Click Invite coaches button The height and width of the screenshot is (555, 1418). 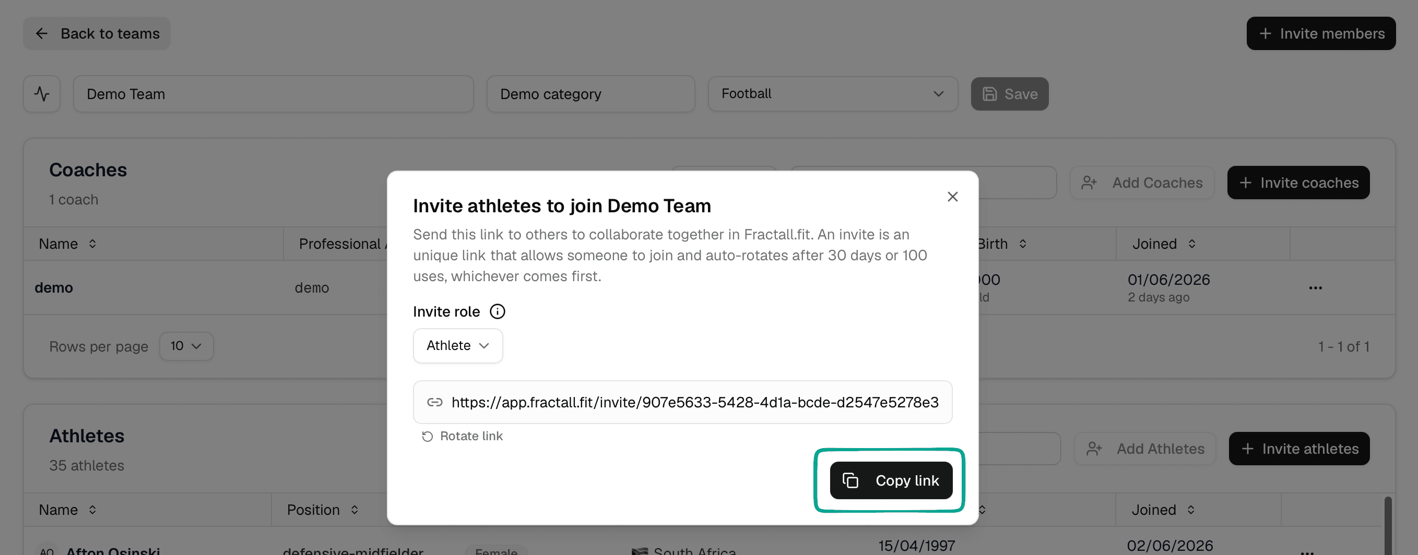pyautogui.click(x=1298, y=183)
